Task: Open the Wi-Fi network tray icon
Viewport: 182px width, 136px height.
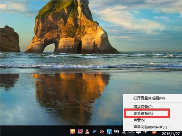Action: [124, 132]
